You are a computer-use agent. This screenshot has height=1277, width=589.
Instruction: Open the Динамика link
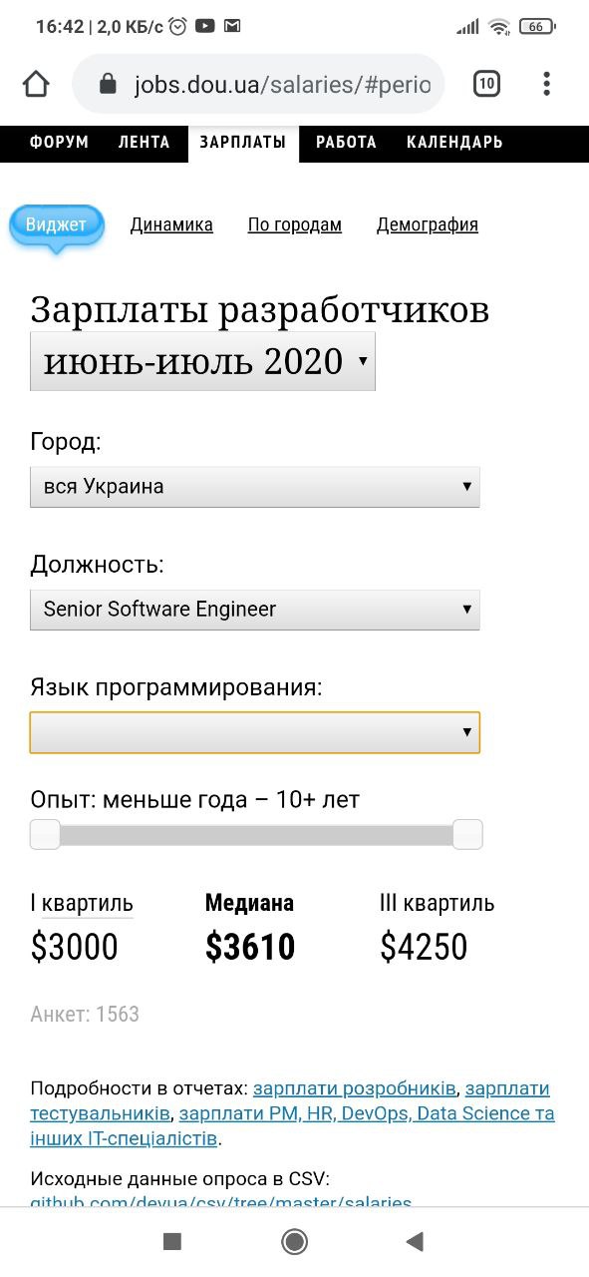(171, 225)
